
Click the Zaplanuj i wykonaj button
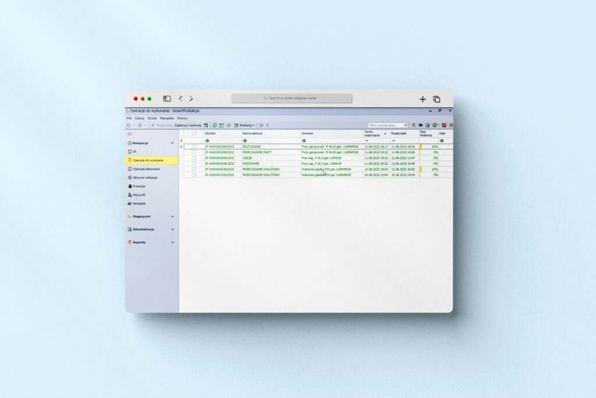tap(187, 125)
